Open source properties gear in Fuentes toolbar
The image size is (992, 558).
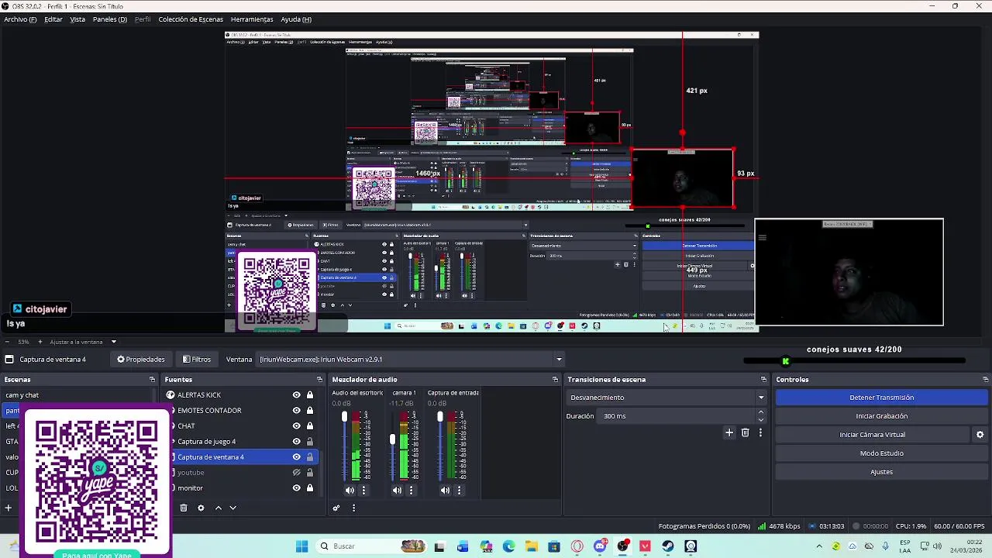(x=201, y=508)
